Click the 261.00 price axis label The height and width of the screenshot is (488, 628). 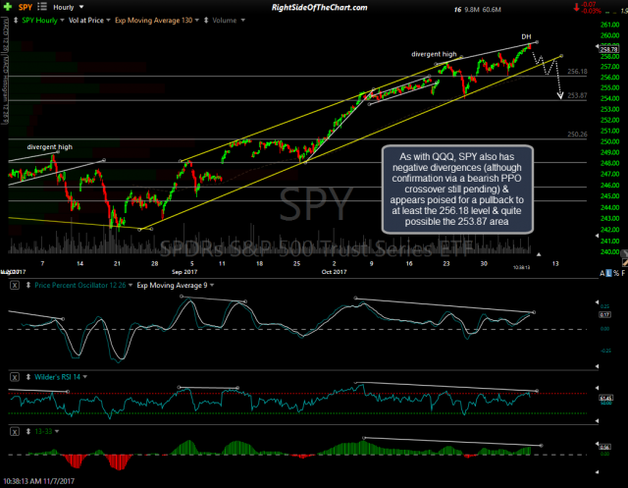coord(610,25)
